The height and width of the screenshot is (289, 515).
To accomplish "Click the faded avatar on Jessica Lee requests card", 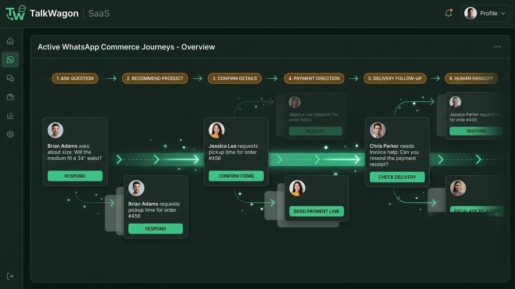I will pos(295,102).
